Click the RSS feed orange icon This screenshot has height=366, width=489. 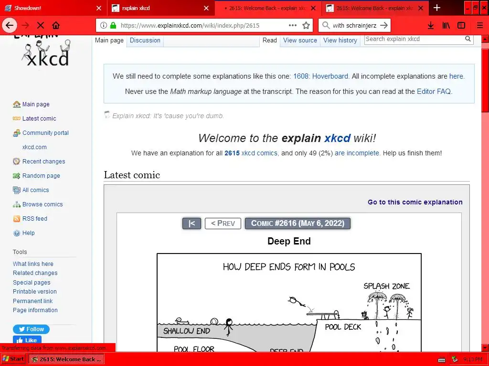click(x=17, y=219)
